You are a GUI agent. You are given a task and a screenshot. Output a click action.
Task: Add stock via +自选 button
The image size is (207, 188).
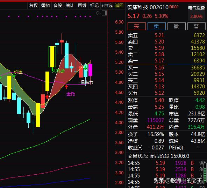107,6
